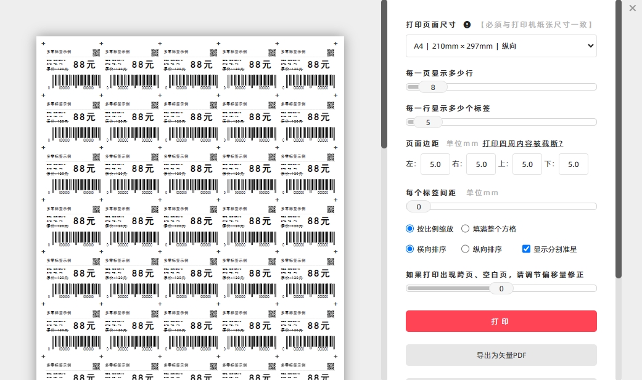642x380 pixels.
Task: Click the top margin 上 input field
Action: (x=527, y=164)
